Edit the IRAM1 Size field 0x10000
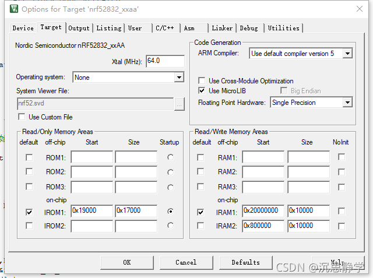The height and width of the screenshot is (278, 373). coord(309,211)
